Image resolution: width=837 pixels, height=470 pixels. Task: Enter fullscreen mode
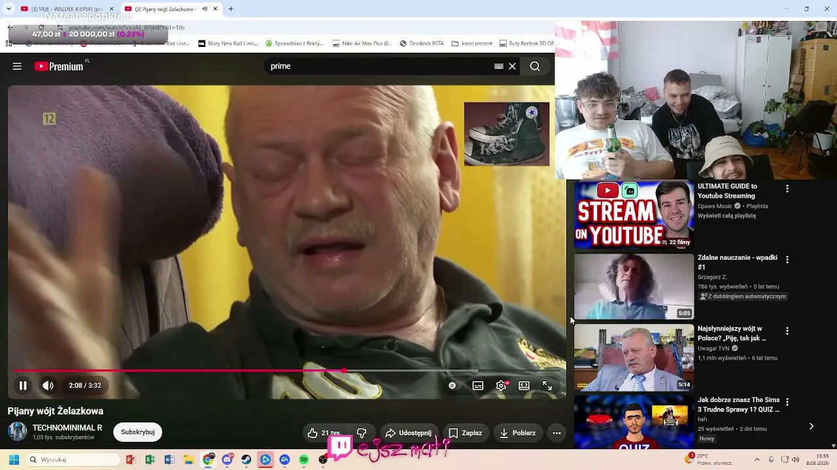(547, 385)
